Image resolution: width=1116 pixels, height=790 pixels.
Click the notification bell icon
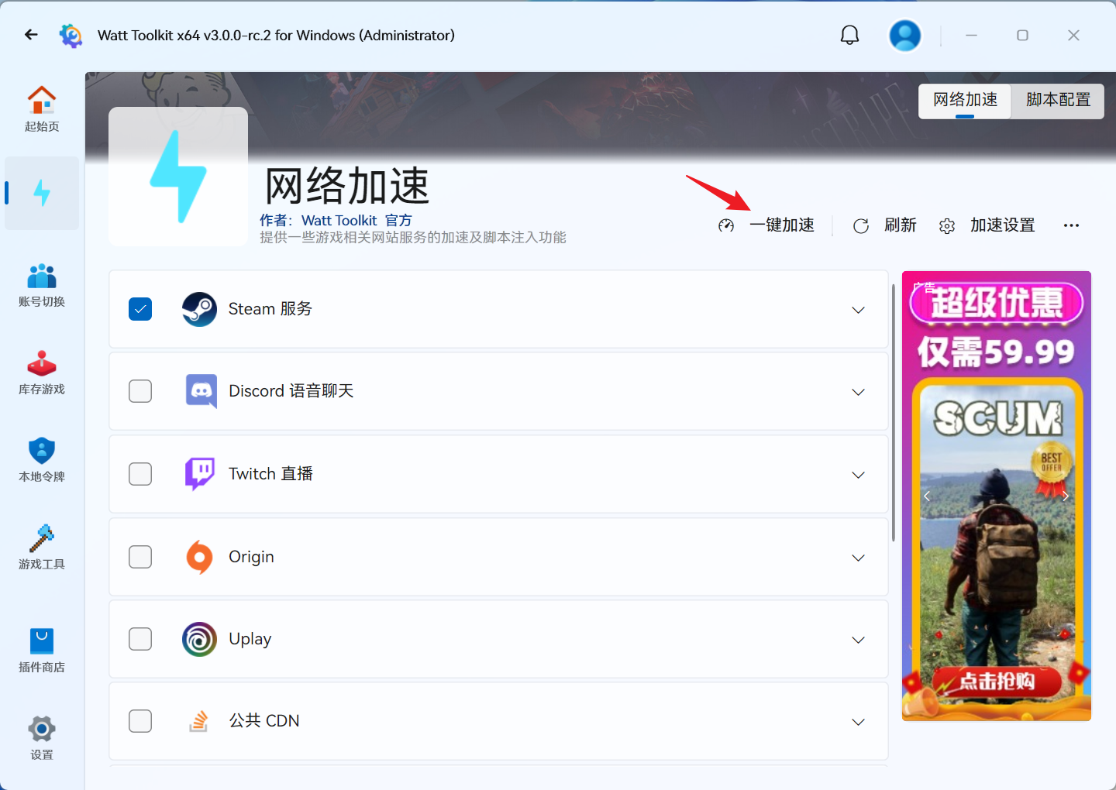(x=850, y=36)
